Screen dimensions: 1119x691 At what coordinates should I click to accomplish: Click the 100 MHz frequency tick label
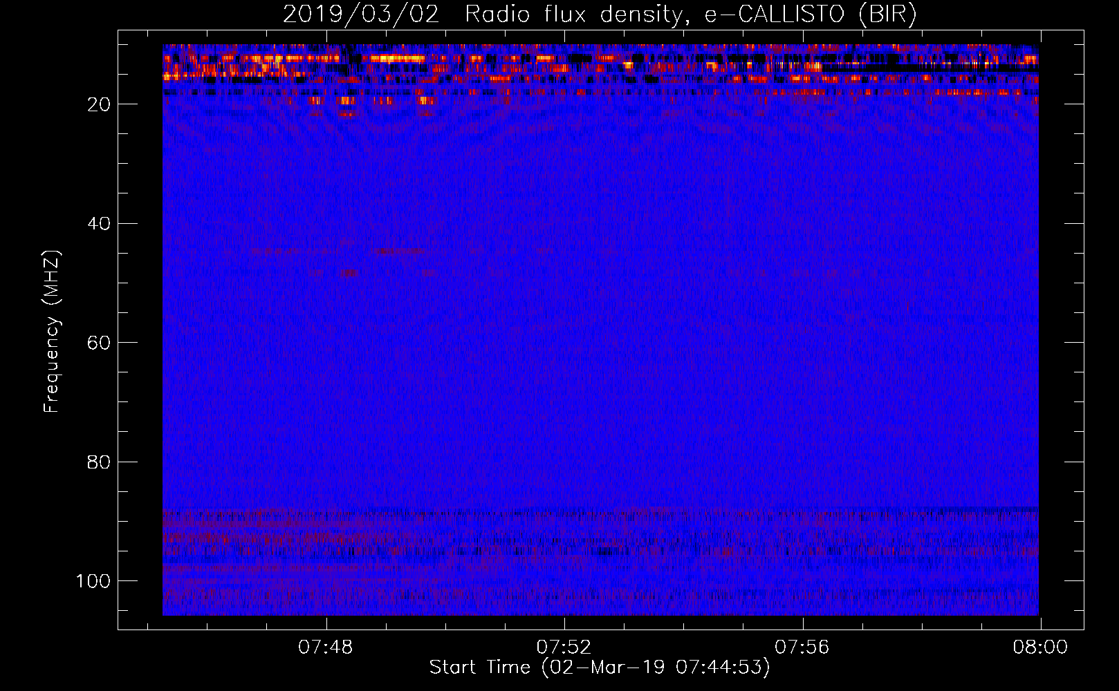(93, 581)
